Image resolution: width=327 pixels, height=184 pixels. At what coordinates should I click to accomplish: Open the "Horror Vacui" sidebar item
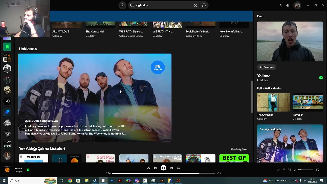(x=7, y=134)
